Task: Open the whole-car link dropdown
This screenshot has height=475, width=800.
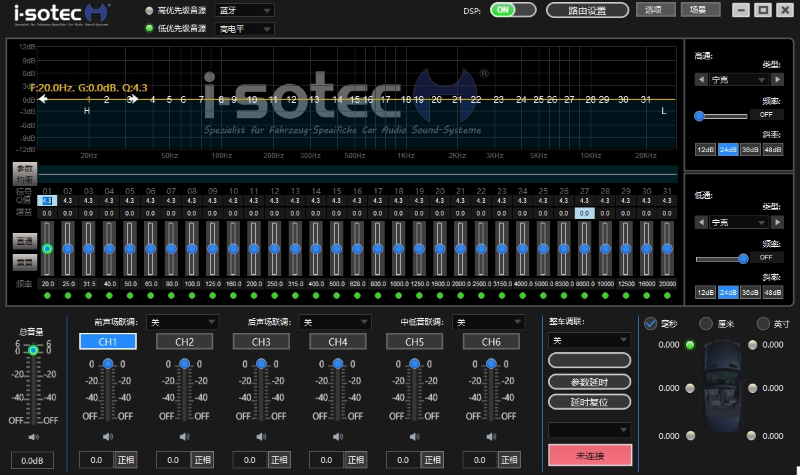Action: point(589,341)
